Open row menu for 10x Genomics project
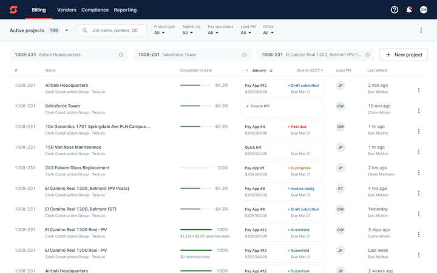This screenshot has width=437, height=273. [419, 131]
